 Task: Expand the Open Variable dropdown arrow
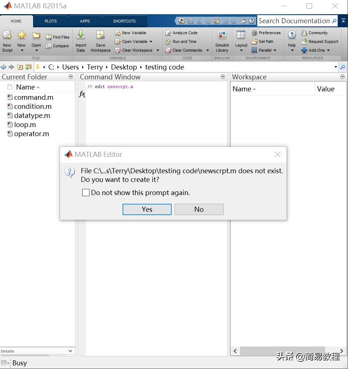coord(151,41)
